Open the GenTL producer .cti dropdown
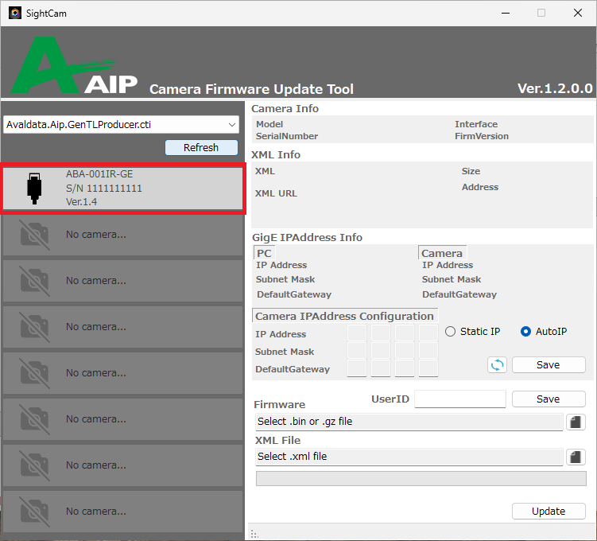 pyautogui.click(x=121, y=125)
